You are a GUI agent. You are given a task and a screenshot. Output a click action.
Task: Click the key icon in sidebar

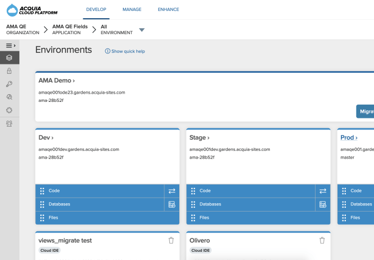click(9, 84)
